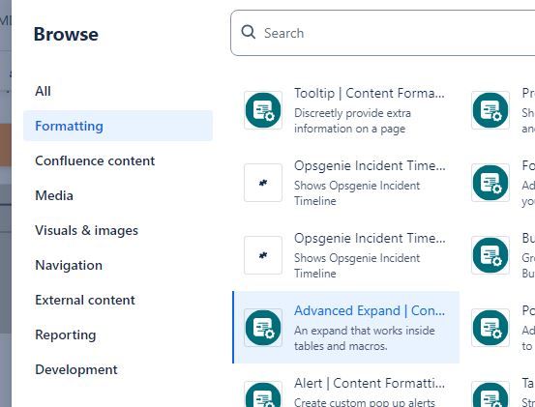Viewport: 535px width, 407px height.
Task: Select Advanced Expand | Content macro title
Action: [x=370, y=310]
